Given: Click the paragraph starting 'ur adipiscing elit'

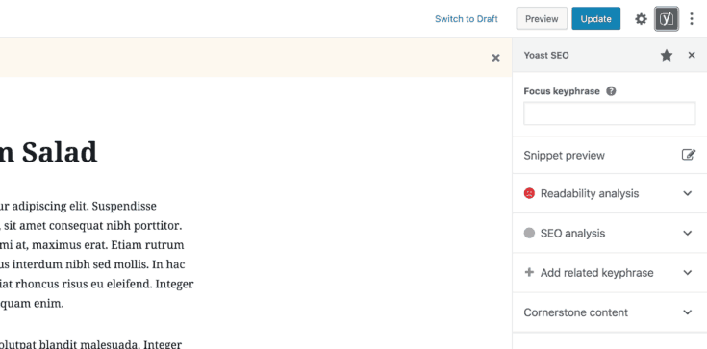Looking at the screenshot, I should tap(97, 255).
